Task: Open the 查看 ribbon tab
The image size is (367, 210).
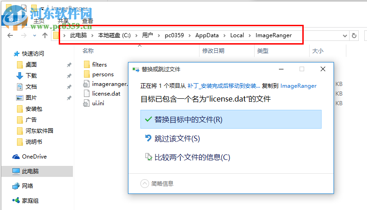Action: (88, 21)
